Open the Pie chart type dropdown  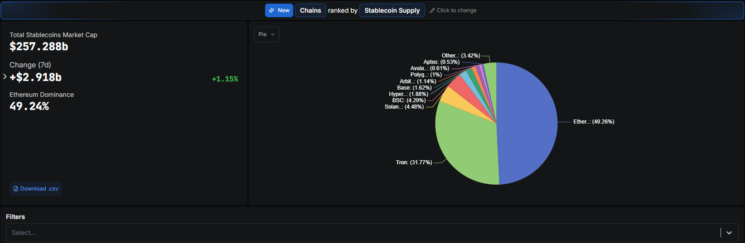(266, 34)
